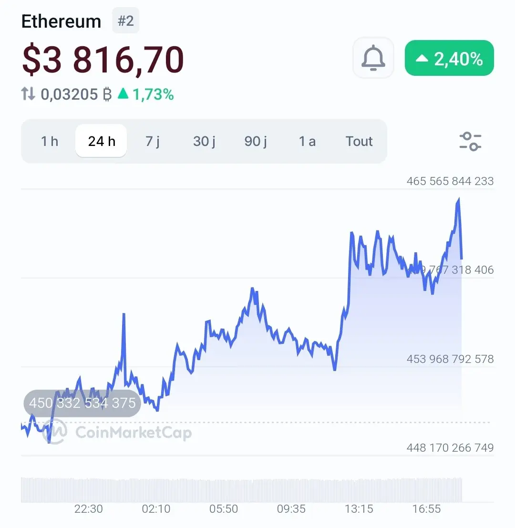Tap the #2 rank badge

pyautogui.click(x=125, y=21)
